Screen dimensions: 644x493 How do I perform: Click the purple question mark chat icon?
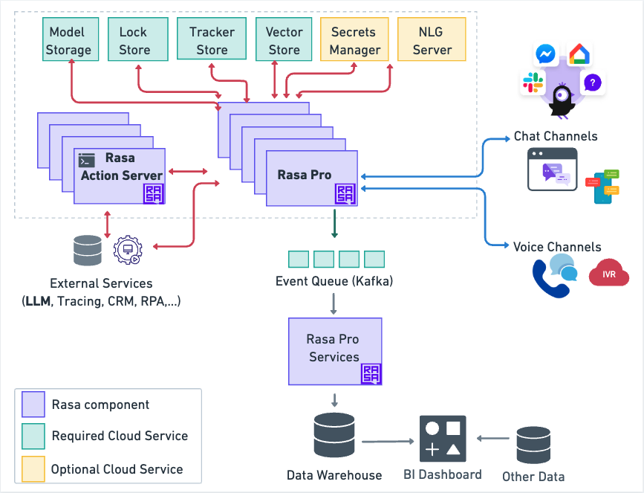click(x=593, y=83)
